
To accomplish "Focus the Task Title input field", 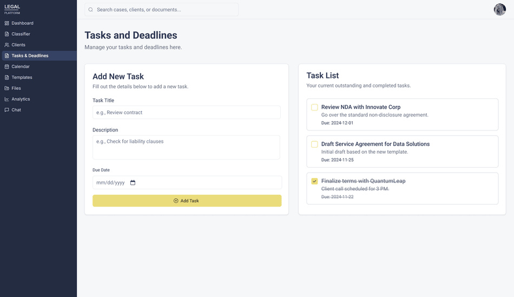I will [x=186, y=113].
